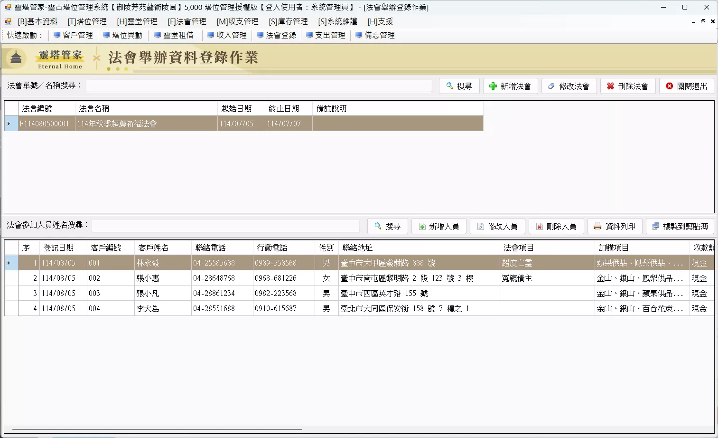This screenshot has height=438, width=718.
Task: Open the [M]收支管理 menu
Action: tap(238, 21)
